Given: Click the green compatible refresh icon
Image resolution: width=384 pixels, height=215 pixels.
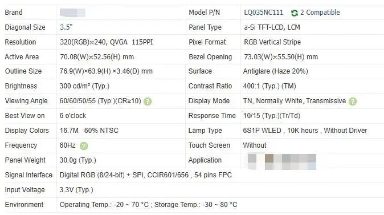Looking at the screenshot, I should pyautogui.click(x=295, y=13).
